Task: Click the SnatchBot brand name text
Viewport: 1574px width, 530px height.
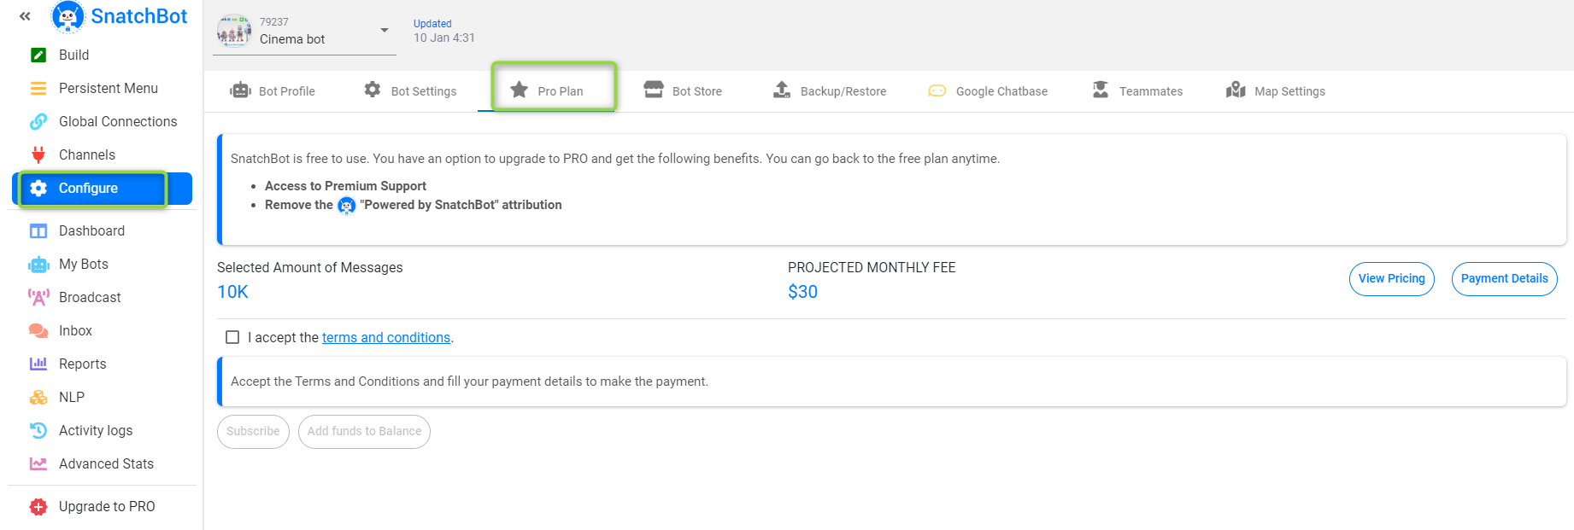Action: (139, 16)
